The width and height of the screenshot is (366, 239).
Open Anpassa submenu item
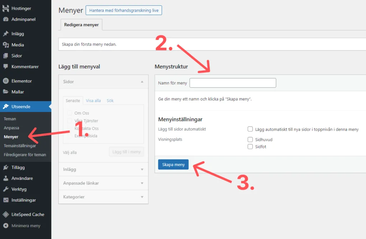[11, 128]
